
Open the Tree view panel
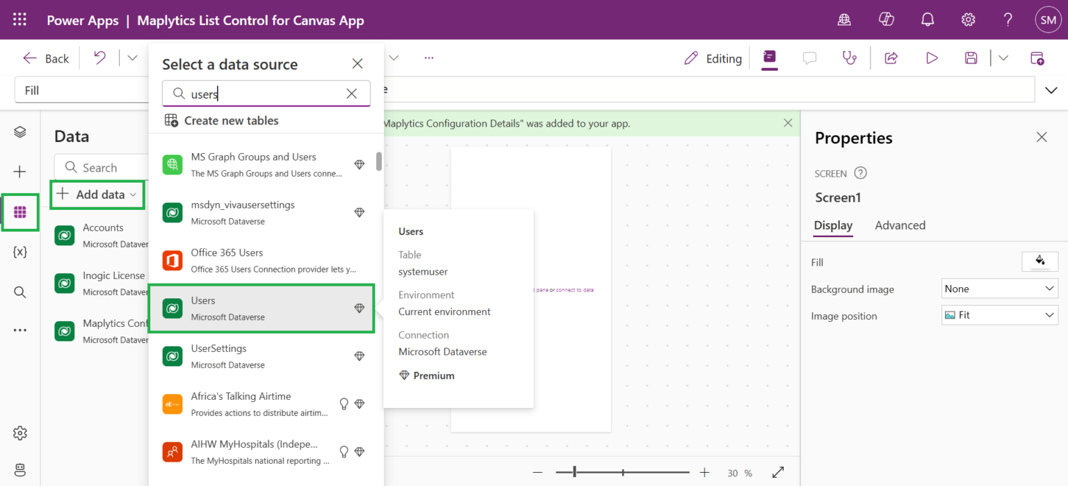[19, 131]
